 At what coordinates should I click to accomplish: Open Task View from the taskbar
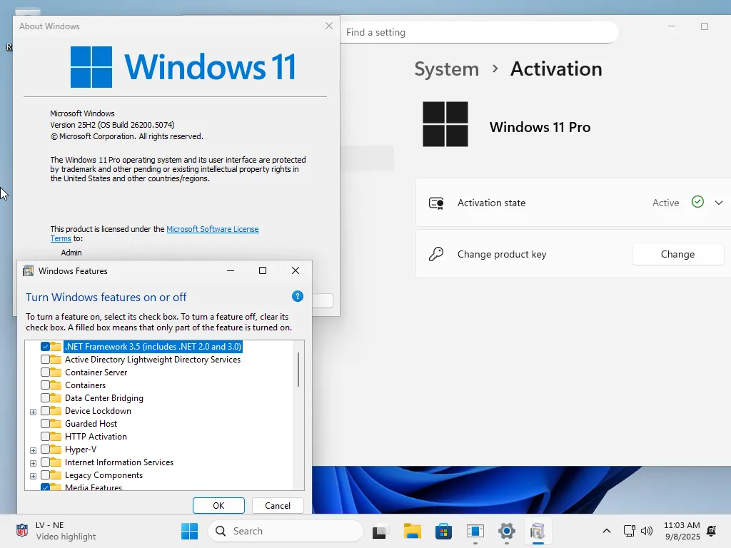[380, 531]
